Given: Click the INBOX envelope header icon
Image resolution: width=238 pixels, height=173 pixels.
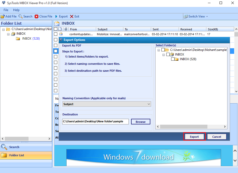Looking at the screenshot, I should tap(57, 23).
